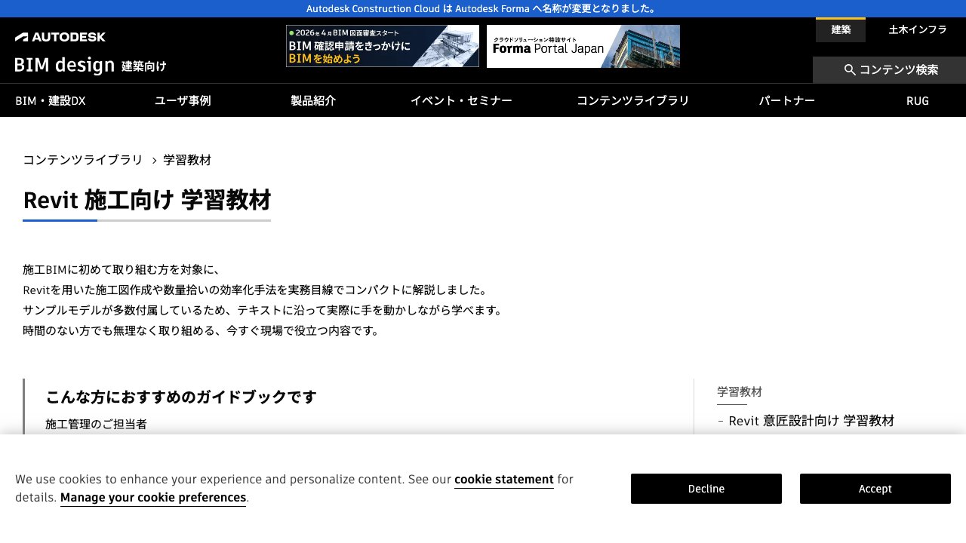966x543 pixels.
Task: Switch to the 土木インフラ tab
Action: tap(918, 30)
